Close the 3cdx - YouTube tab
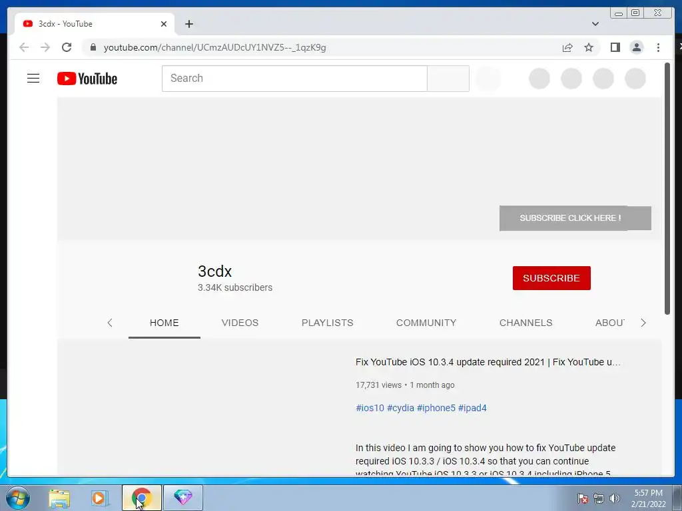 pos(164,24)
